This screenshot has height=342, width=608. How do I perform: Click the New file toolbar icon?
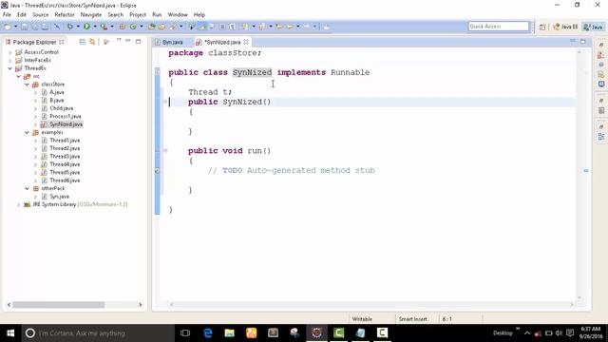(x=8, y=27)
